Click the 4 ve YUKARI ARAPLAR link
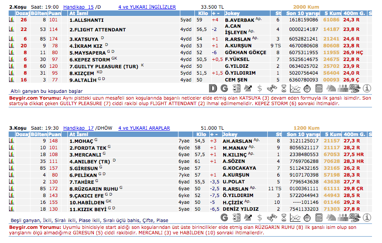This screenshot has height=243, width=382. tap(144, 128)
